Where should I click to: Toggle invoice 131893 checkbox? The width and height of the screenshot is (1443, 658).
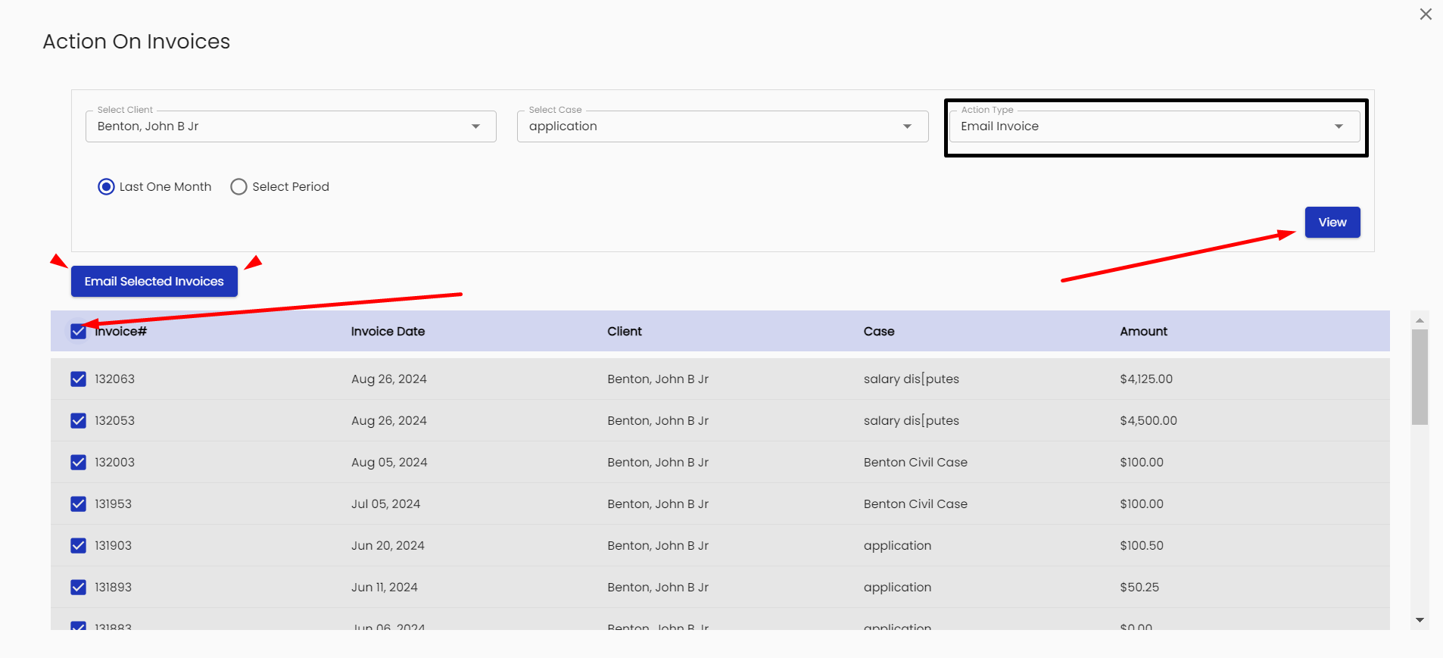[78, 588]
